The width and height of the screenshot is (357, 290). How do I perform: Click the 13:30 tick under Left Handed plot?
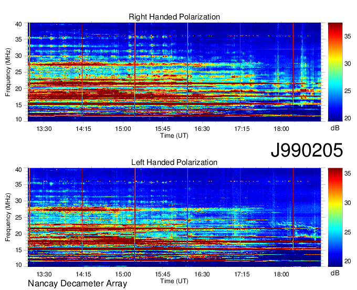point(44,274)
